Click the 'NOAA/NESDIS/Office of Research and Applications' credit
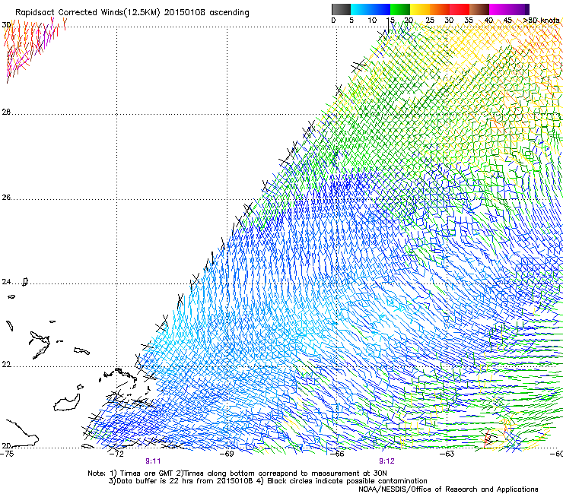This screenshot has height=494, width=563. coord(448,489)
